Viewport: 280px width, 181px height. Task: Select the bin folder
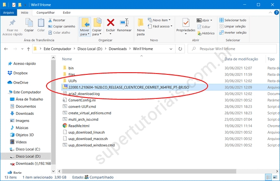71,68
